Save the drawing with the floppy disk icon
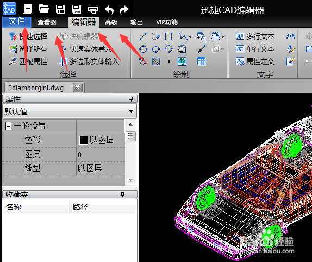 pos(60,9)
